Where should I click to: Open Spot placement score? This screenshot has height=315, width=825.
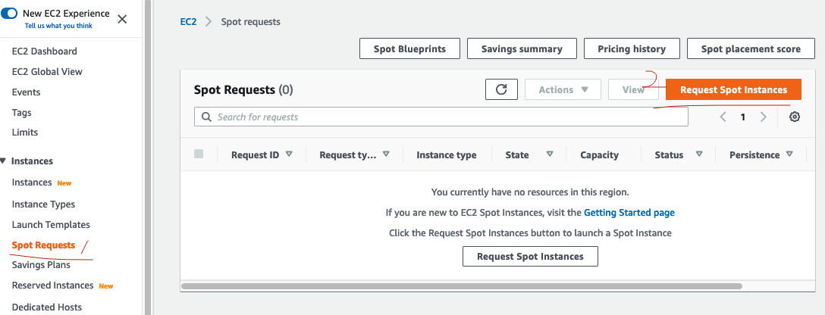tap(751, 48)
